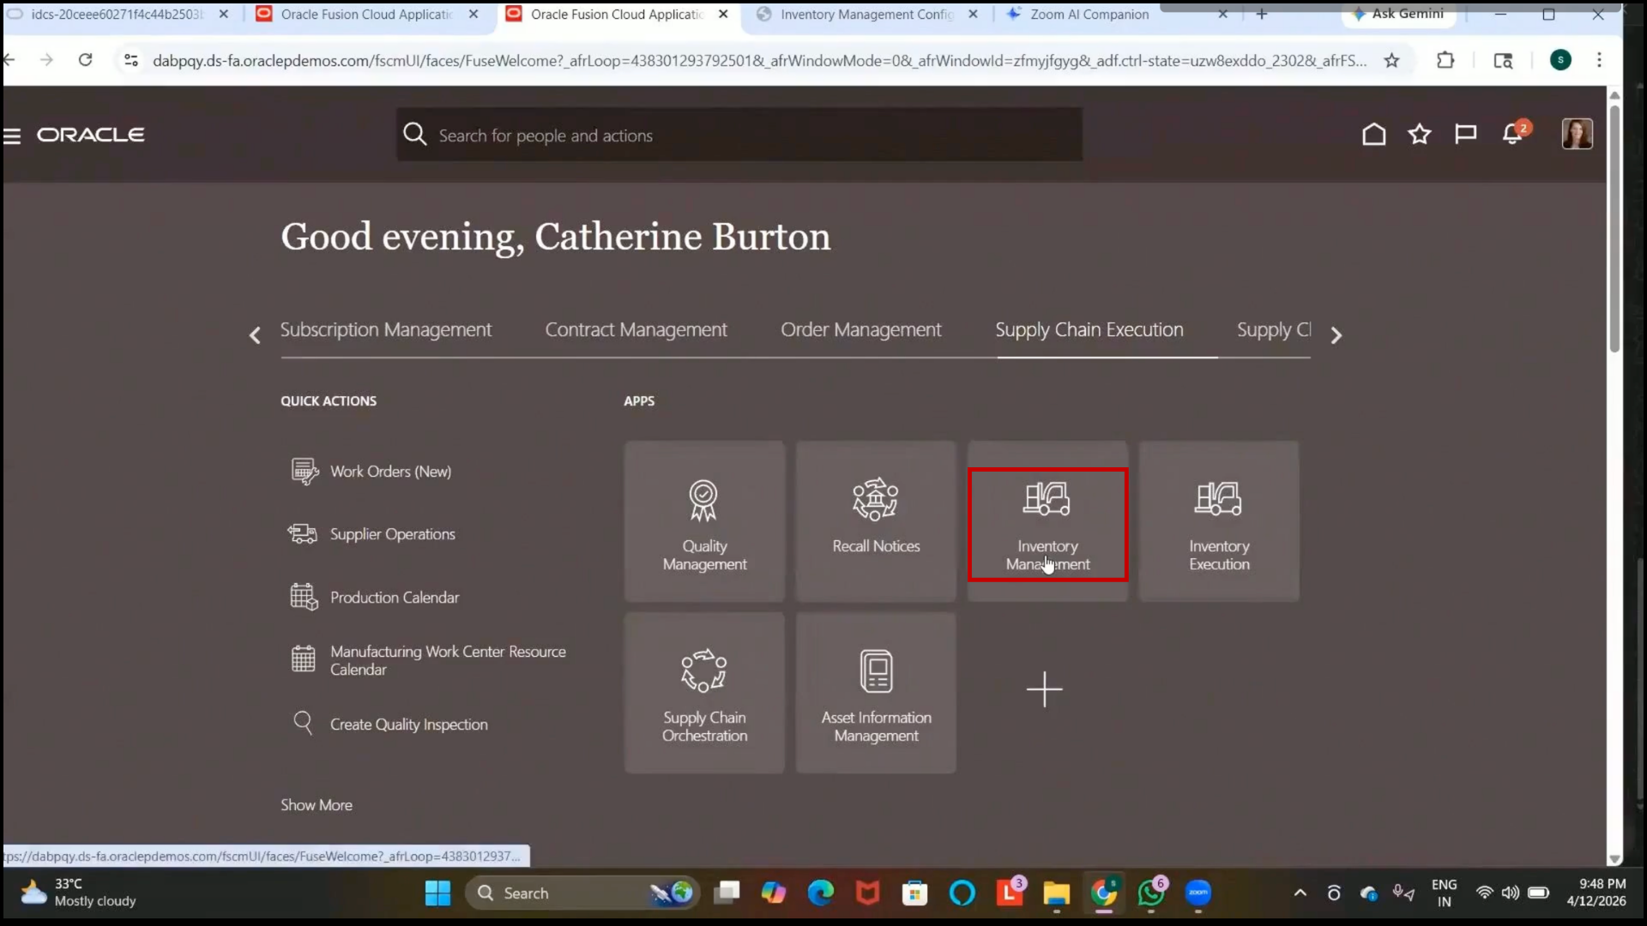Open WhatsApp from the taskbar
This screenshot has width=1647, height=926.
pyautogui.click(x=1151, y=893)
